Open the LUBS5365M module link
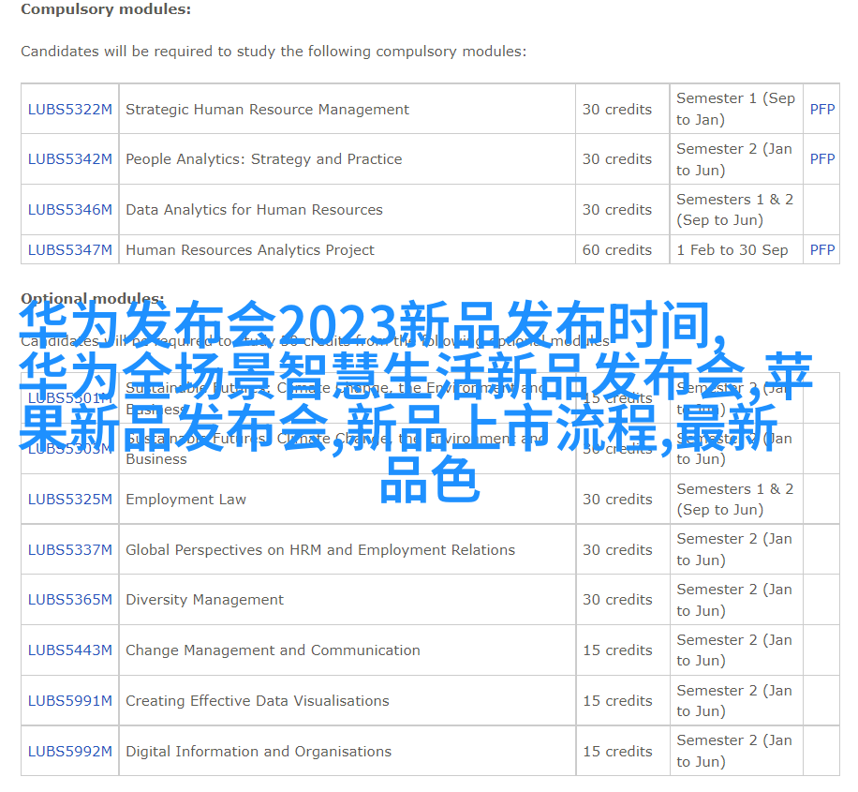Viewport: 858px width, 792px height. pos(70,600)
